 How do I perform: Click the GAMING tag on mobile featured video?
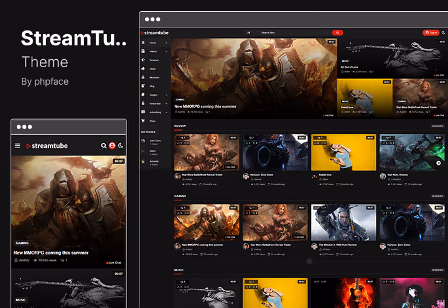22,243
